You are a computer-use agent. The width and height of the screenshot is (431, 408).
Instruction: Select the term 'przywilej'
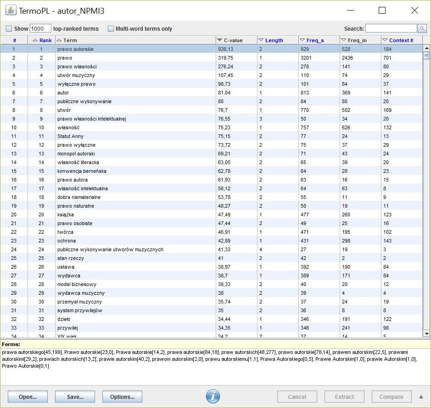point(67,328)
